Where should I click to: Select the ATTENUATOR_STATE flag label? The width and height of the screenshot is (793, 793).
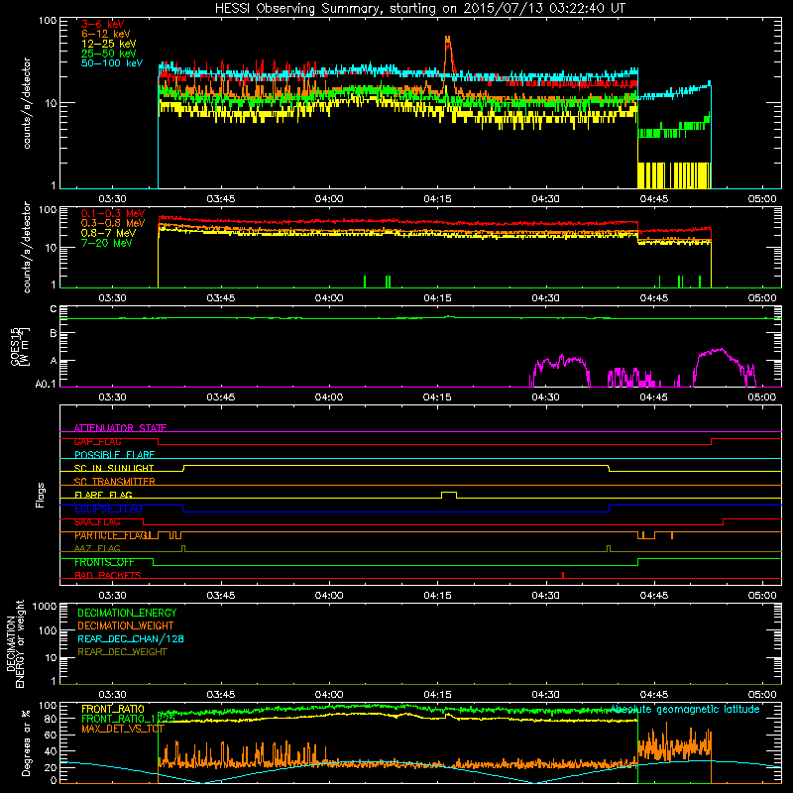(120, 428)
